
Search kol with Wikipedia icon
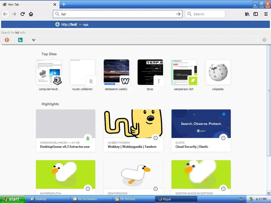pos(34,40)
